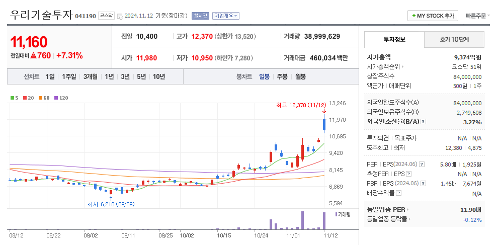Click the 우리기술투자 stock name heading
The image size is (498, 245).
pyautogui.click(x=41, y=15)
